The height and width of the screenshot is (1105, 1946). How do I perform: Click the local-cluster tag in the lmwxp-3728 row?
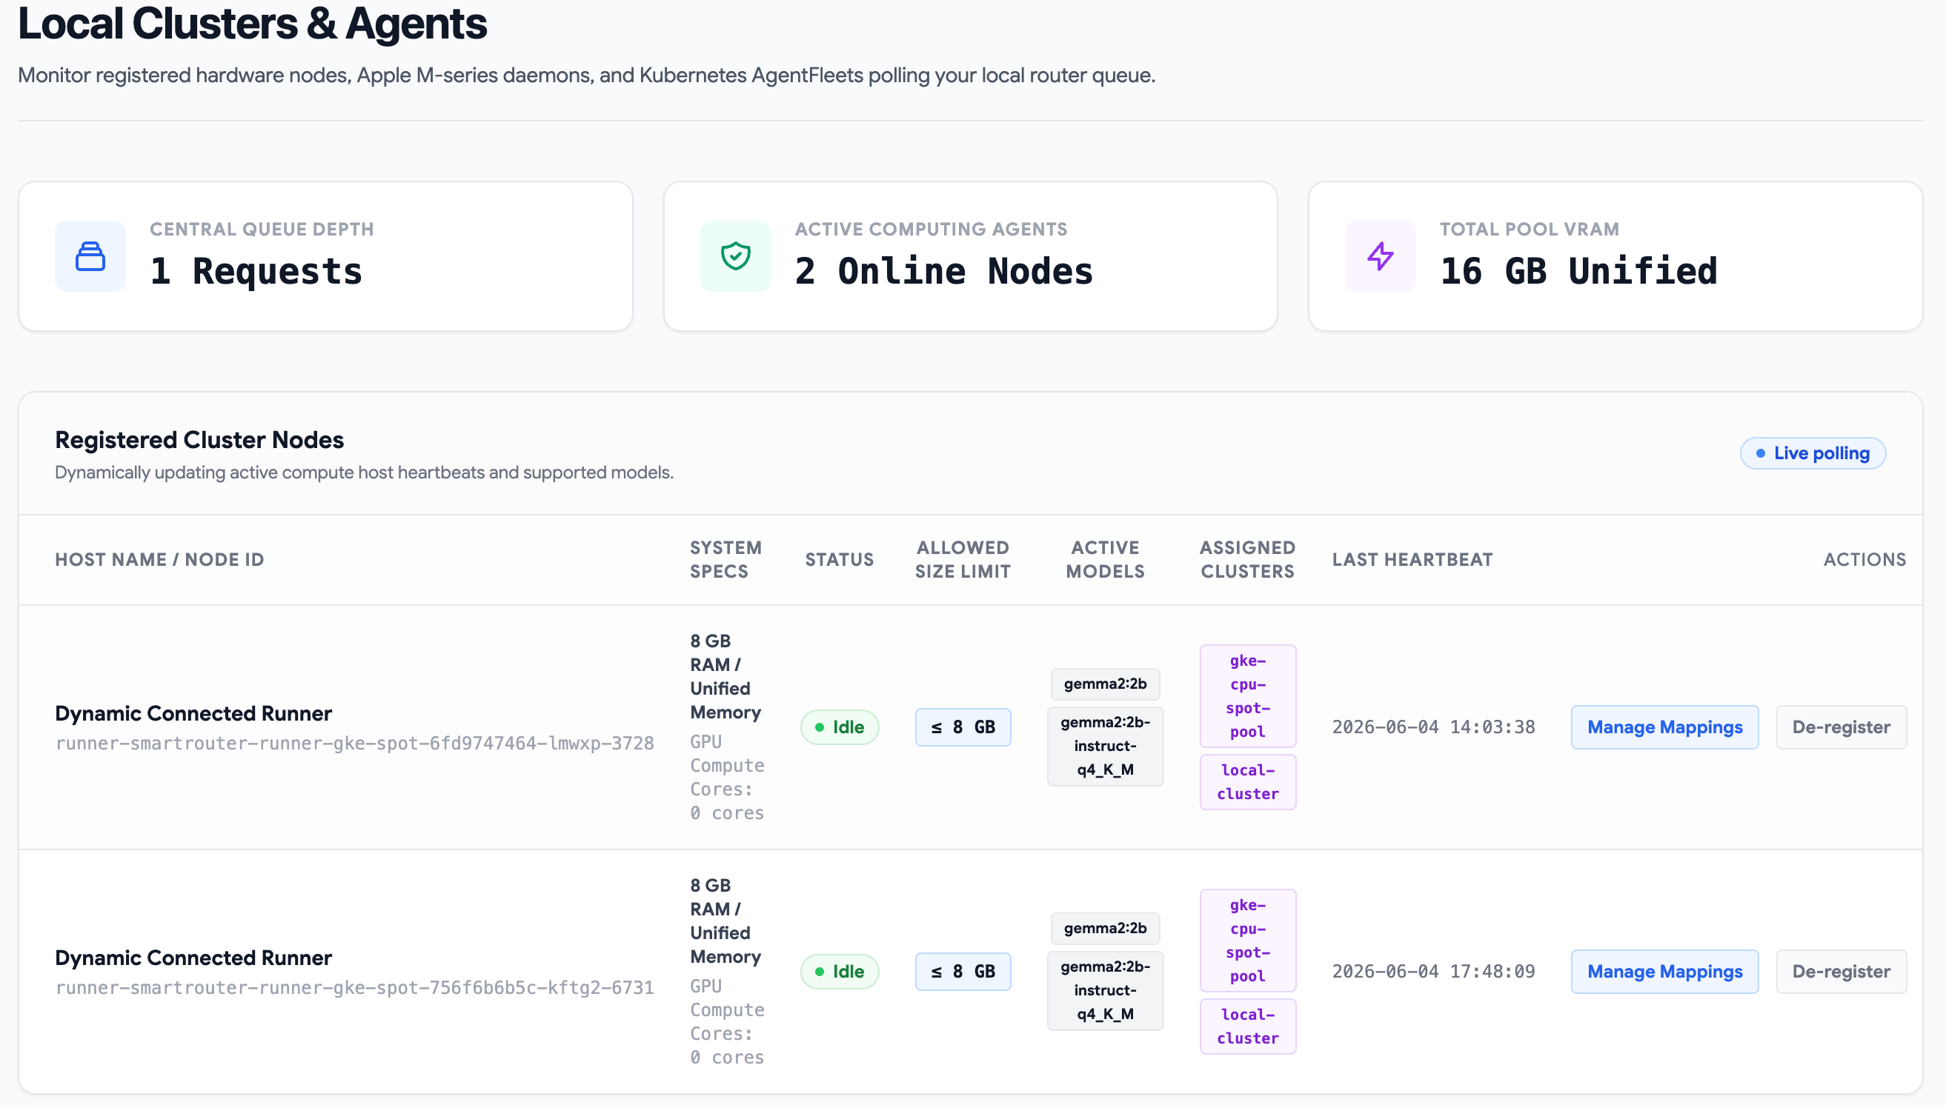click(x=1247, y=781)
